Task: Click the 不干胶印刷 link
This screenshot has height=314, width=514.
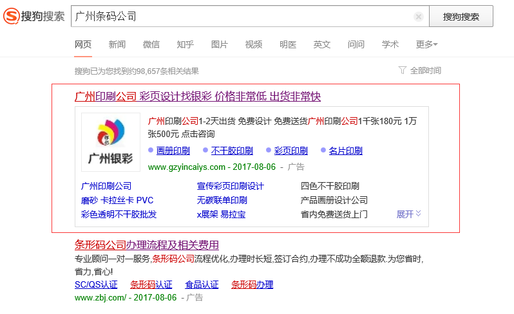Action: tap(232, 151)
